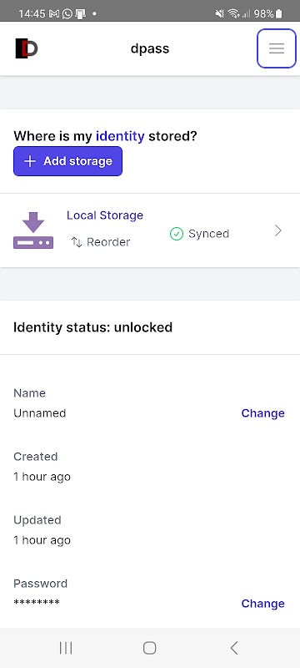Change the identity password
Viewport: 300px width, 668px height.
click(x=262, y=604)
